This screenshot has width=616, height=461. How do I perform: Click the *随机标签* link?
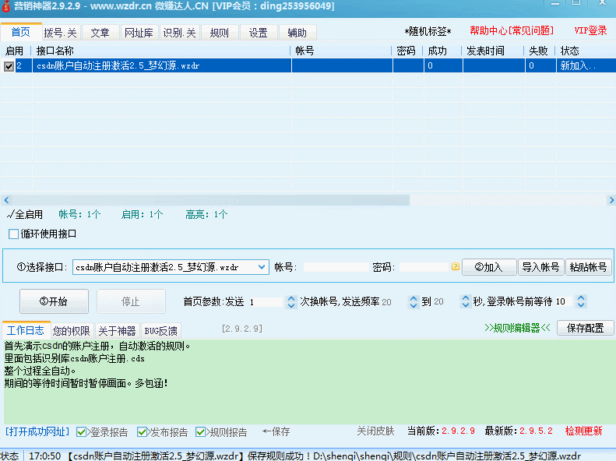[428, 31]
